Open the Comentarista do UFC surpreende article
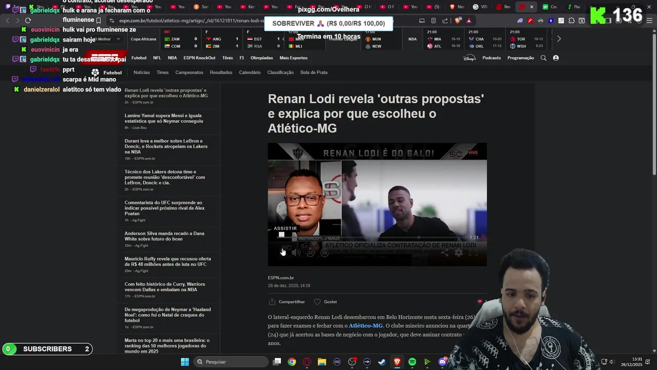Screen dimensions: 657x370 tap(165, 208)
